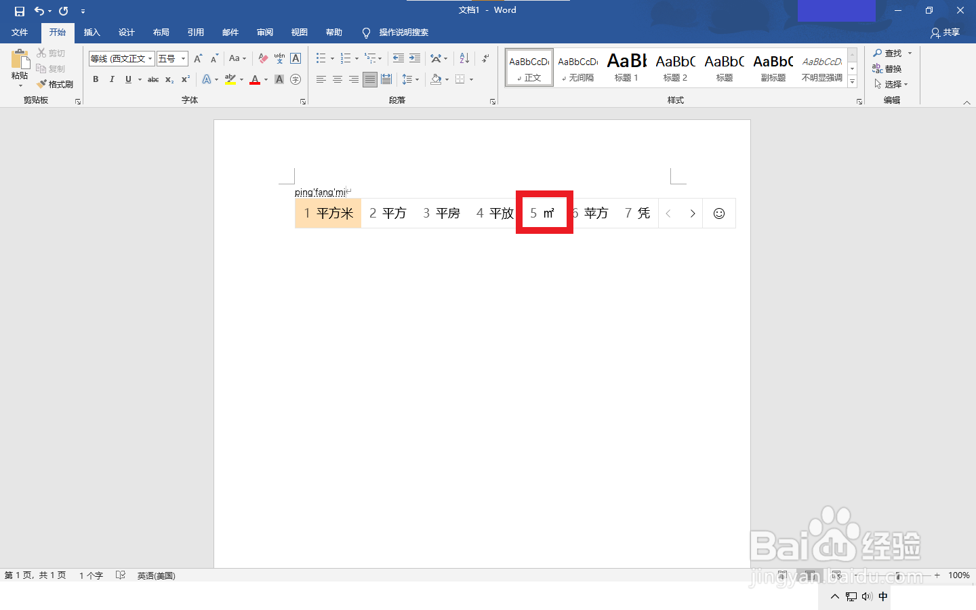Toggle underline on the selected text
The width and height of the screenshot is (976, 610).
[128, 79]
